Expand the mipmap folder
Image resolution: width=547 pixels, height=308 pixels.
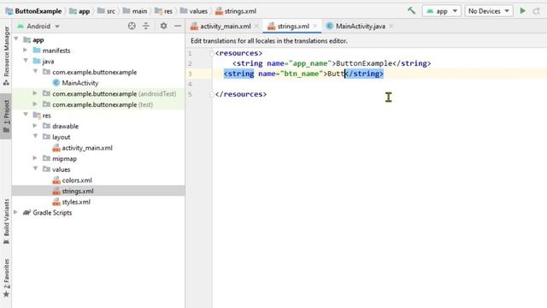35,158
